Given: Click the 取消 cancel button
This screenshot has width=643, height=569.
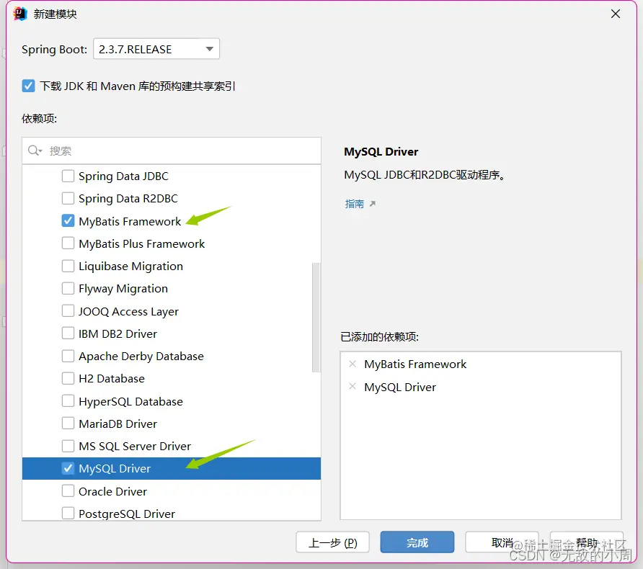Looking at the screenshot, I should 502,542.
